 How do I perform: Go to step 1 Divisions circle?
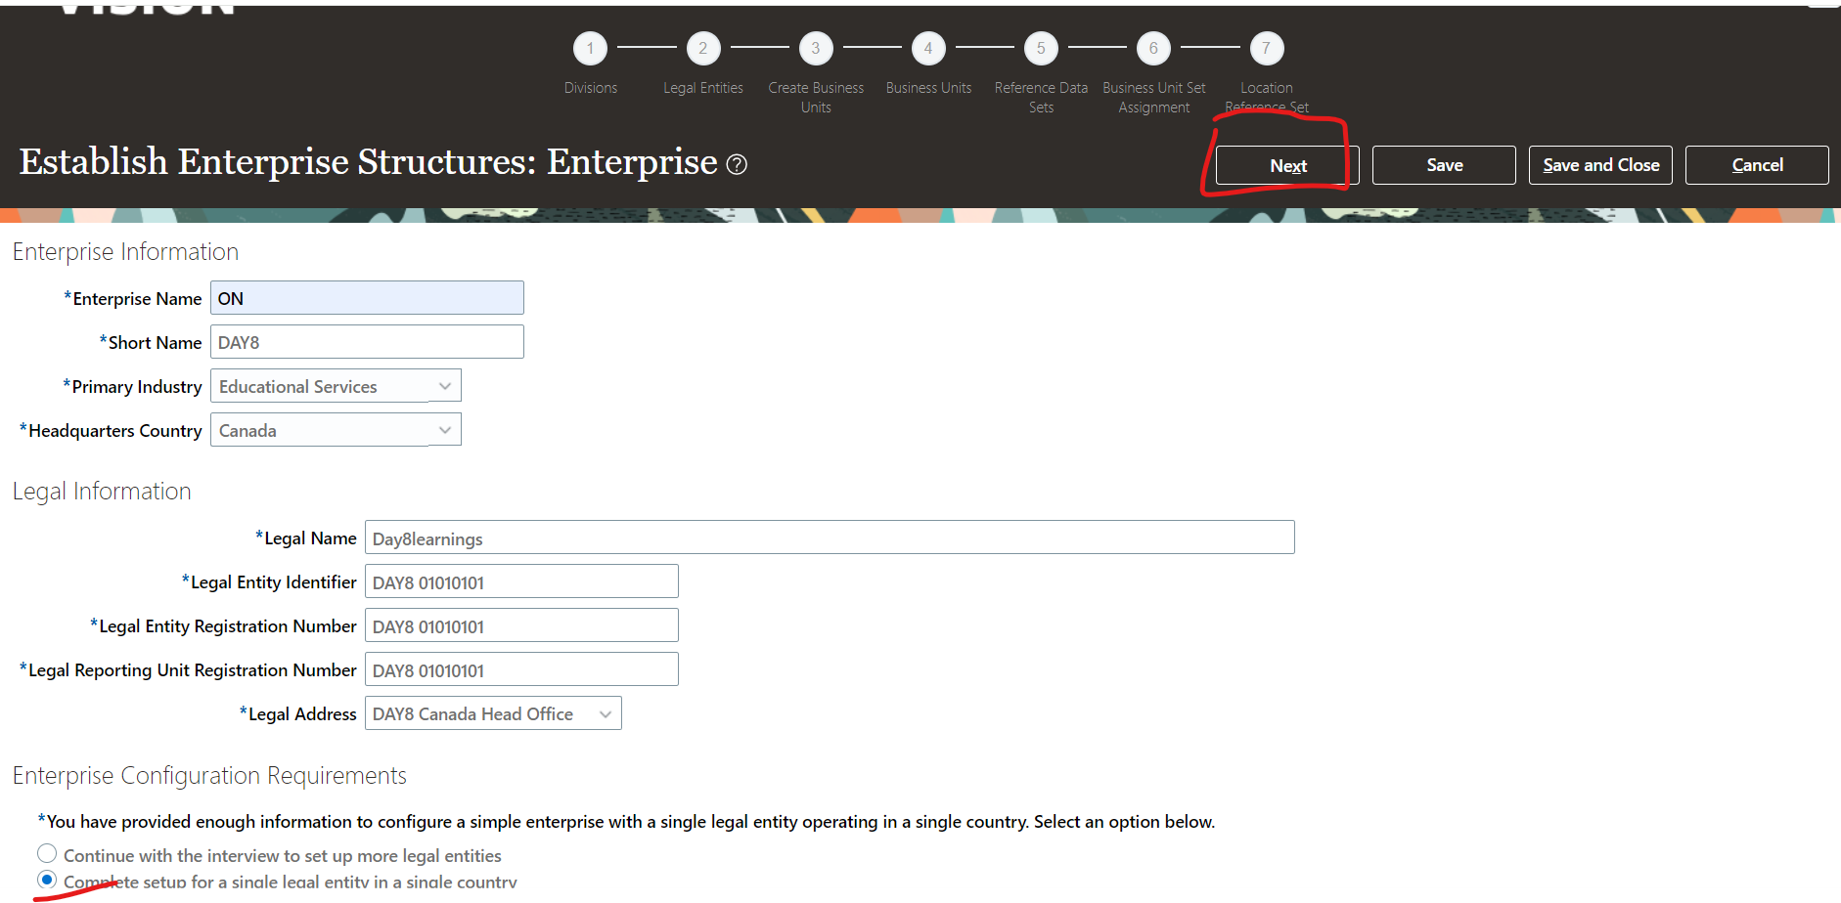pyautogui.click(x=590, y=48)
